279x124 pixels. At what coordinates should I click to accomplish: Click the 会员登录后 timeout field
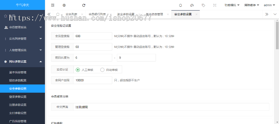[93, 36]
